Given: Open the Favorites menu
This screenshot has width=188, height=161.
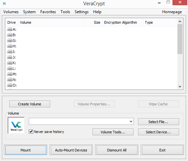Looking at the screenshot, I should [x=48, y=12].
